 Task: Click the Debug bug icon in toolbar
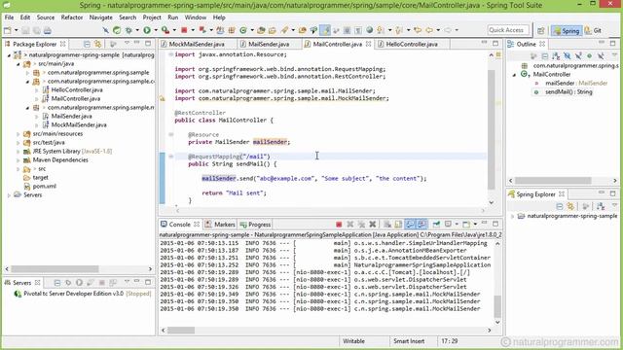pyautogui.click(x=128, y=30)
